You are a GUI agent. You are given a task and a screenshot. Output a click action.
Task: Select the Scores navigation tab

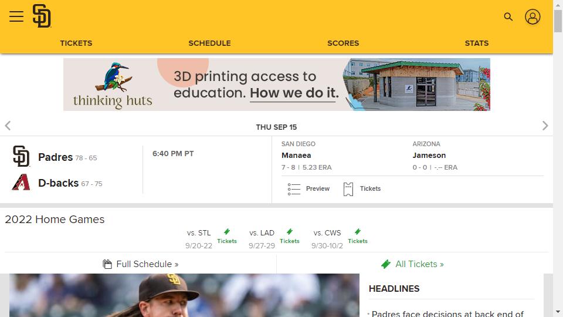point(343,43)
